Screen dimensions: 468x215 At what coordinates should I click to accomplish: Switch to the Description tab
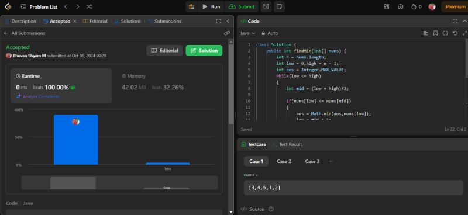click(20, 22)
